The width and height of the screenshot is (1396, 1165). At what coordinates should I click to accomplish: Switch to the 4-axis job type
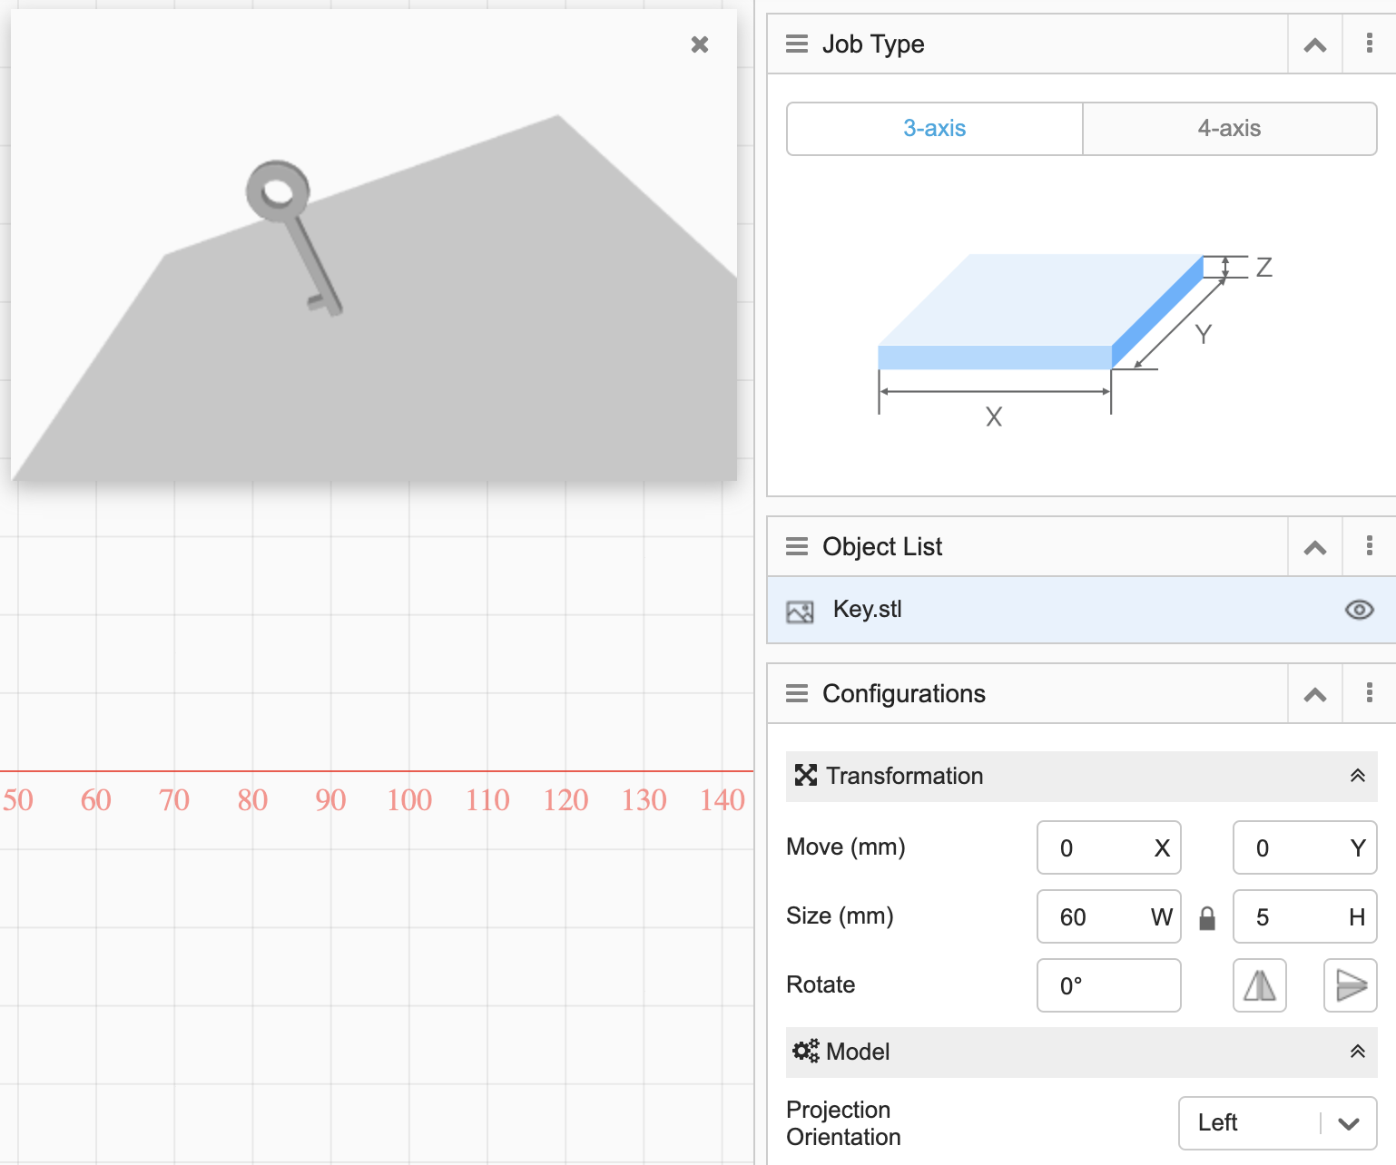coord(1230,129)
